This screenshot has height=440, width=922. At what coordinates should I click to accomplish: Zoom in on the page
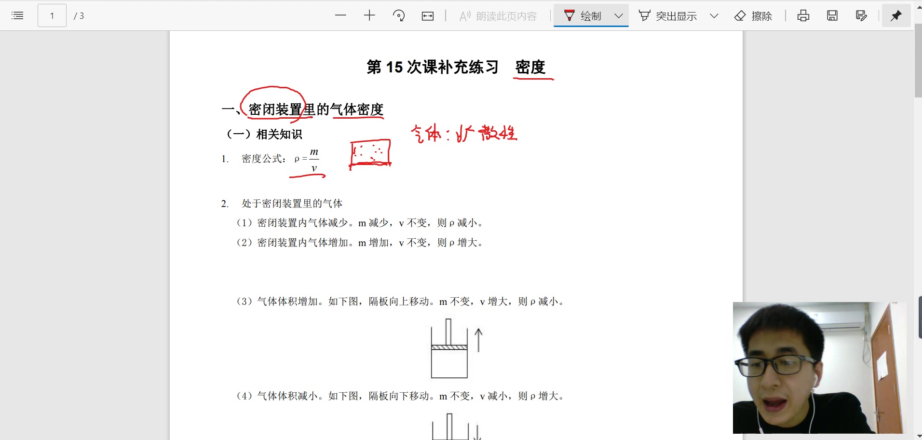point(369,15)
